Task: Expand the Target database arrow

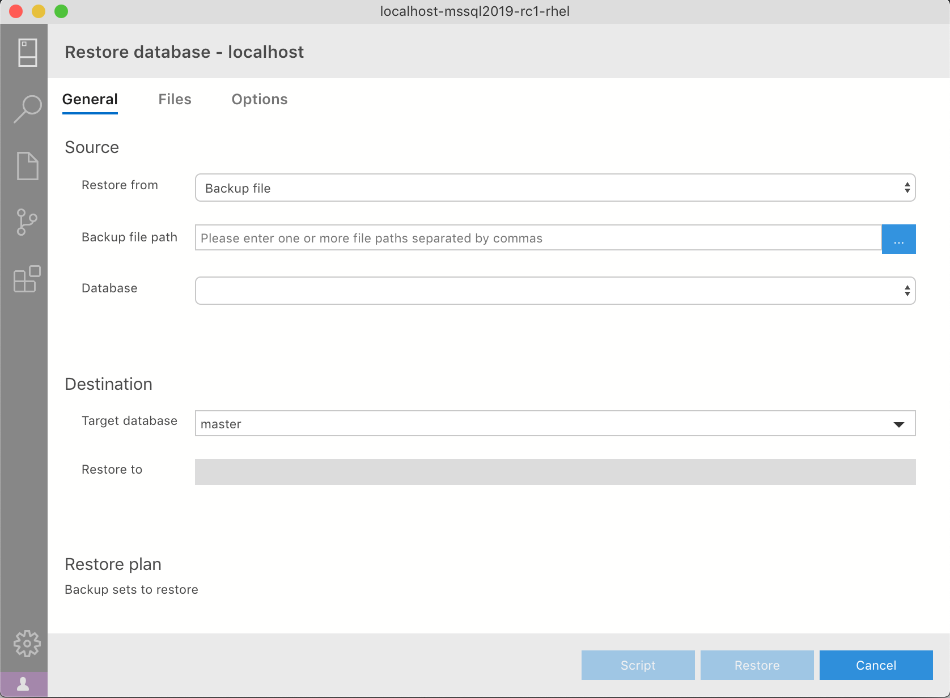Action: 899,424
